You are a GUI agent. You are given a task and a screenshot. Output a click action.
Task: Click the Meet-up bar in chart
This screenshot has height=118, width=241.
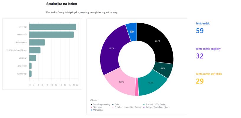pos(53,27)
